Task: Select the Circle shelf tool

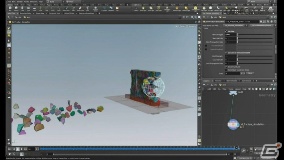Action: pyautogui.click(x=53, y=9)
